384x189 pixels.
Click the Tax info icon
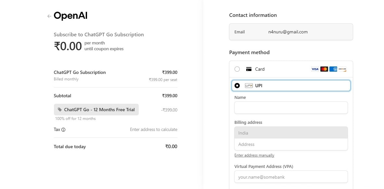(63, 130)
